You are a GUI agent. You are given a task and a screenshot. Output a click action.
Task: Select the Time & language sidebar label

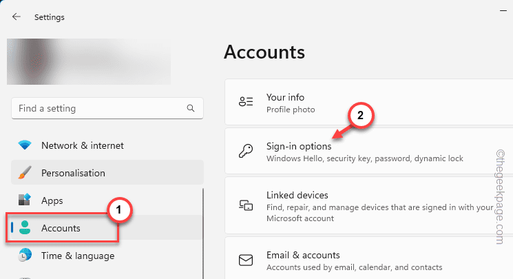click(x=78, y=256)
